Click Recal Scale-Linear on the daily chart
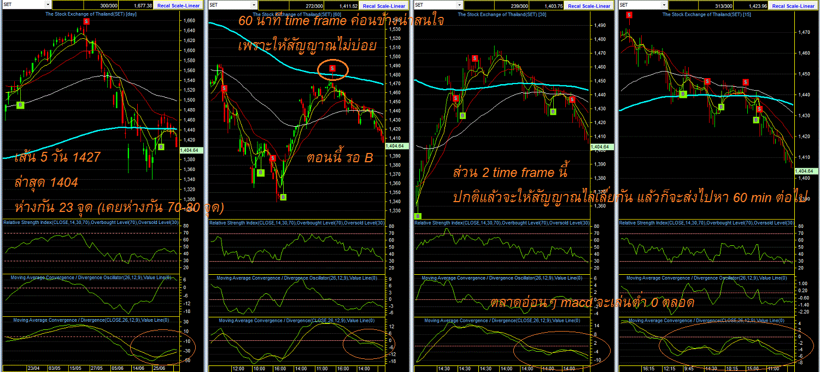The height and width of the screenshot is (372, 820). (x=178, y=5)
